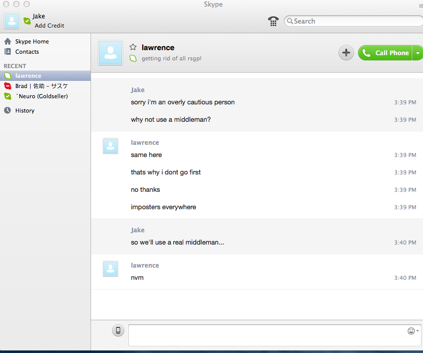Click message 'imposters everywhere'

164,207
